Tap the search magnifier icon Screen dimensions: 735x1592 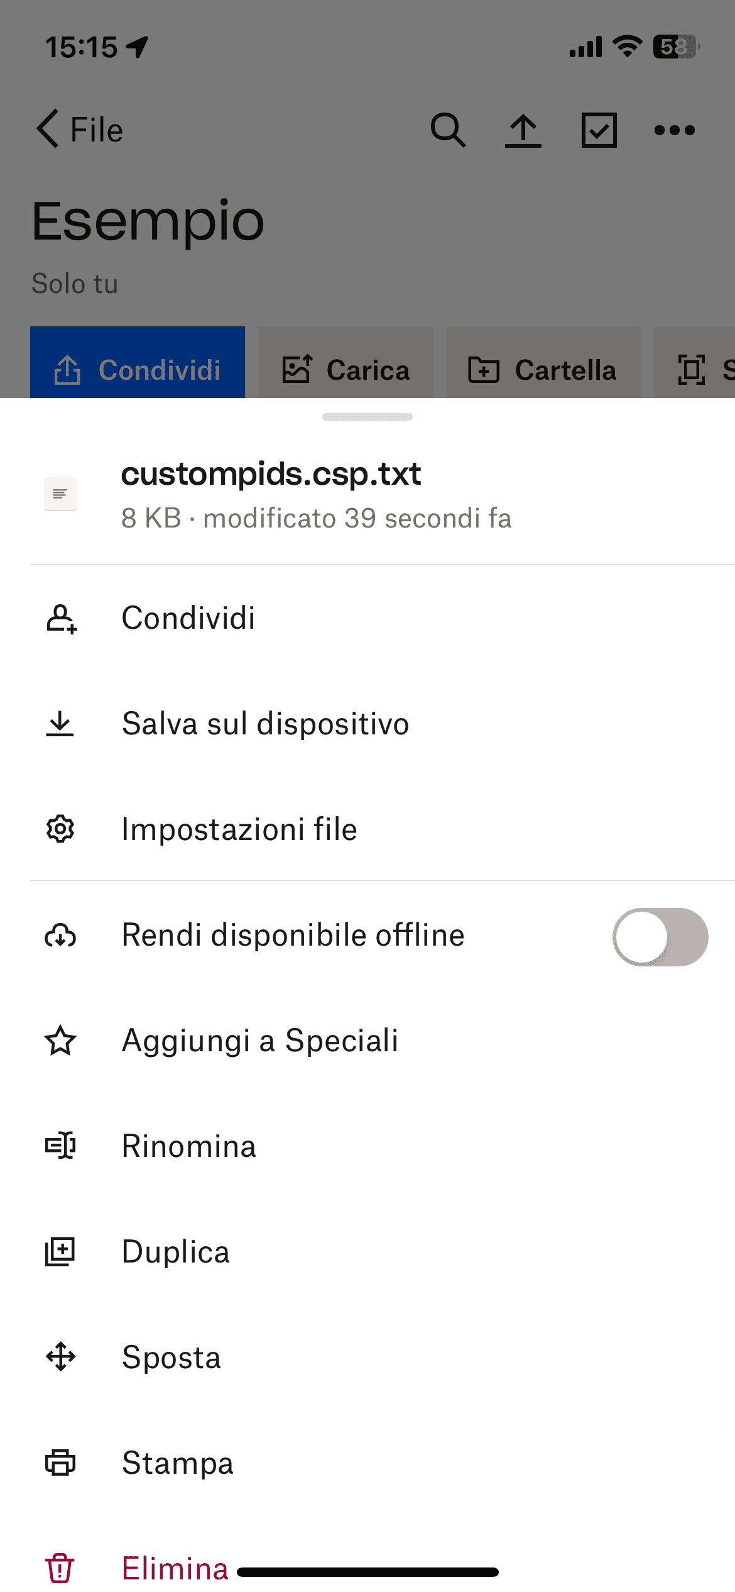[x=448, y=130]
